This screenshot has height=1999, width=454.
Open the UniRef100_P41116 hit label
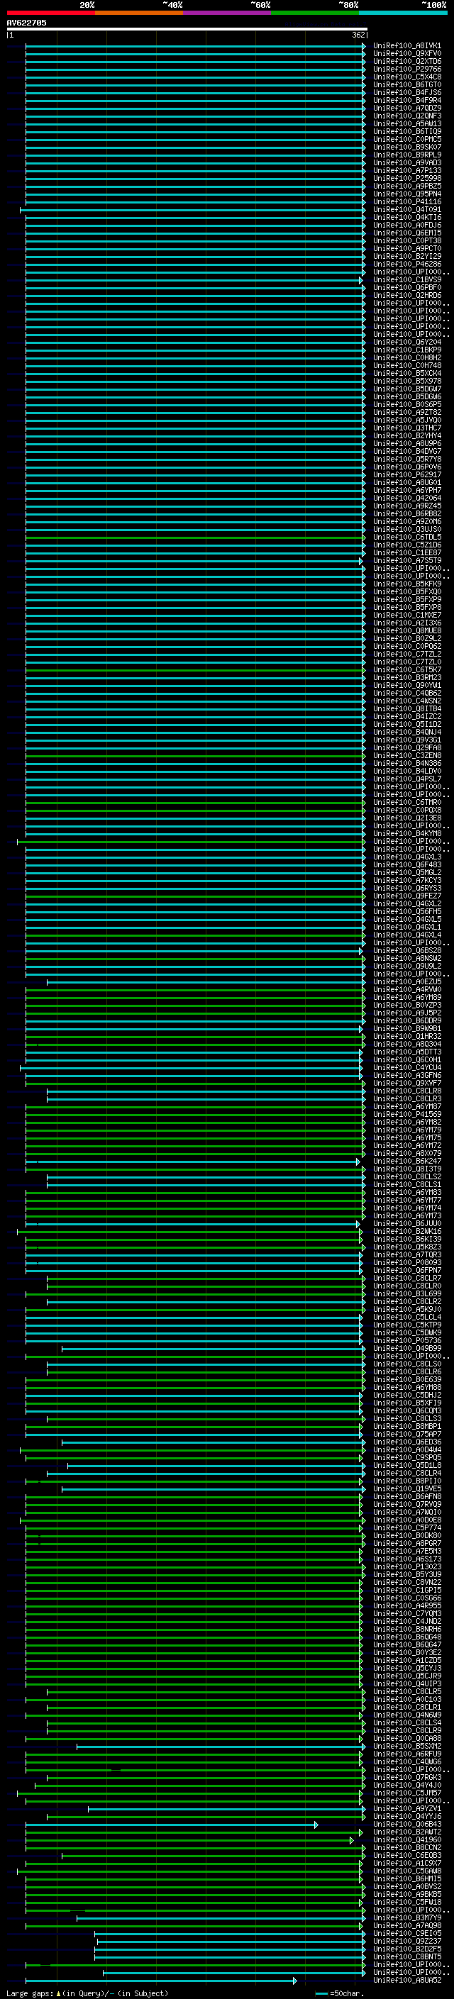click(x=406, y=202)
